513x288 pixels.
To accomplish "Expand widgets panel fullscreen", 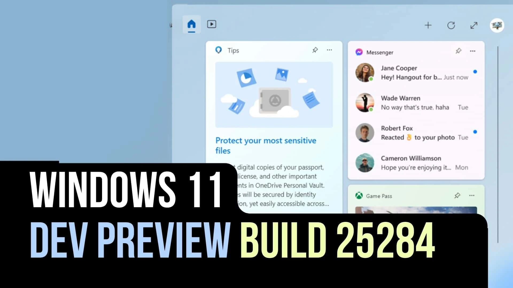I will 474,25.
